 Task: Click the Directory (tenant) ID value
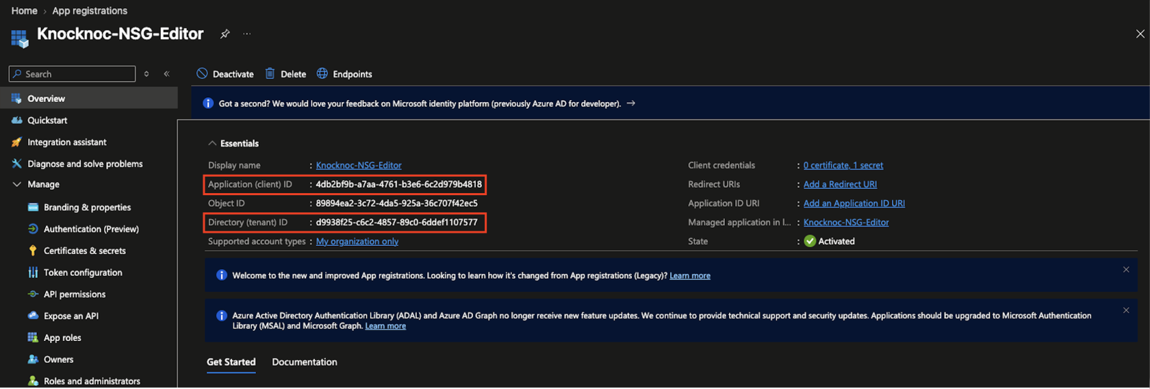point(396,223)
